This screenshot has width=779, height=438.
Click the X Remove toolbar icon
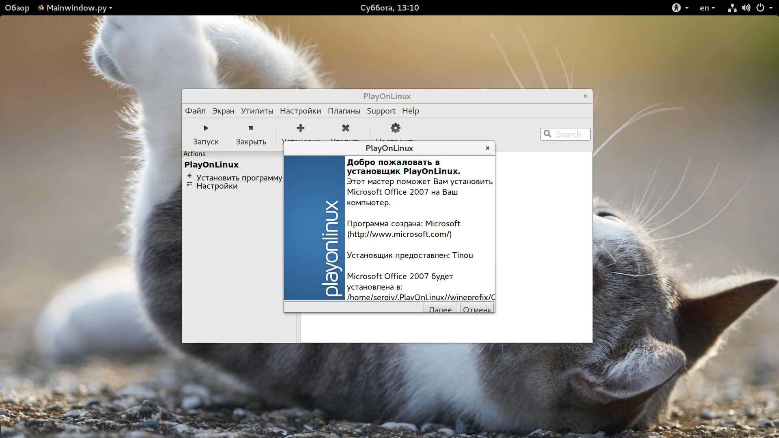coord(345,128)
